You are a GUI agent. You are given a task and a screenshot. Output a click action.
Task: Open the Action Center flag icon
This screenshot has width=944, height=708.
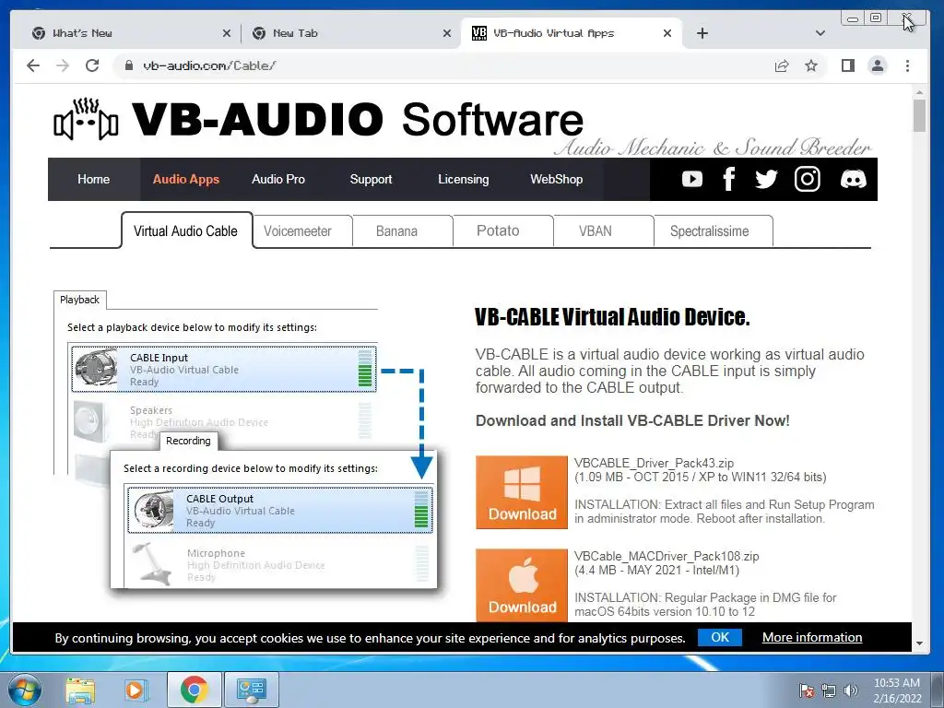(x=807, y=690)
